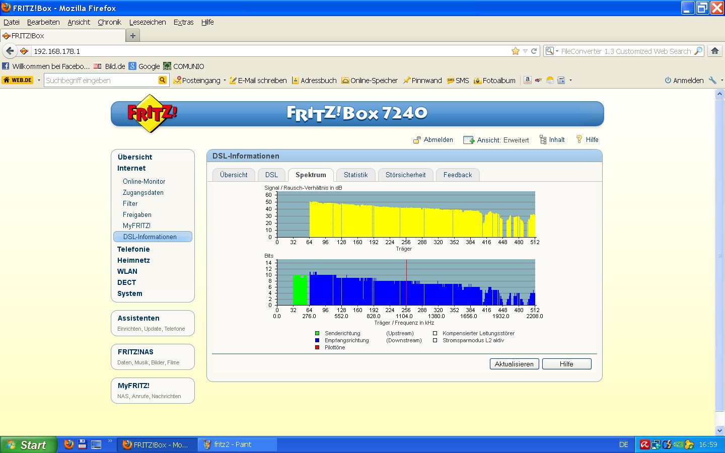Click the yellow WEB.DE search magnifier button
The image size is (725, 453).
coord(162,80)
